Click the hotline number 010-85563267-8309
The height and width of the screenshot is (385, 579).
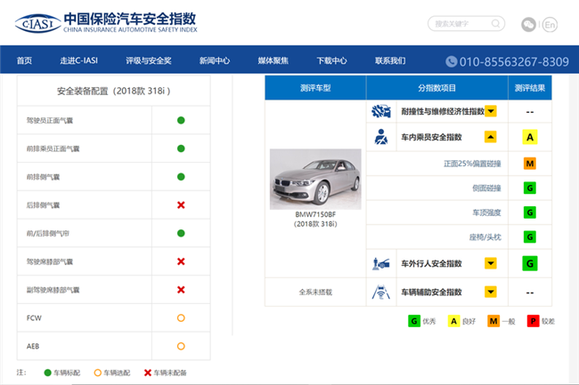pos(514,61)
